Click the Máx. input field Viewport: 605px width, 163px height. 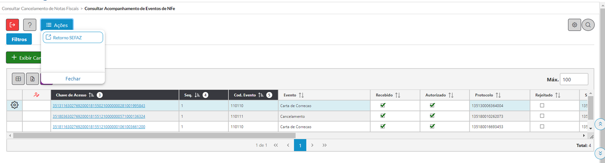point(574,79)
